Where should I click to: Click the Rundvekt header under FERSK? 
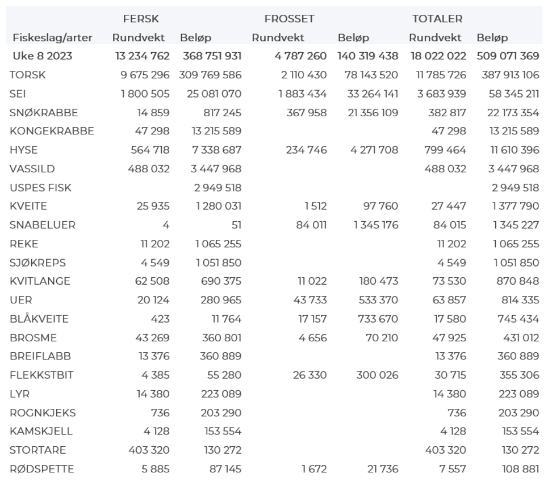[x=139, y=38]
